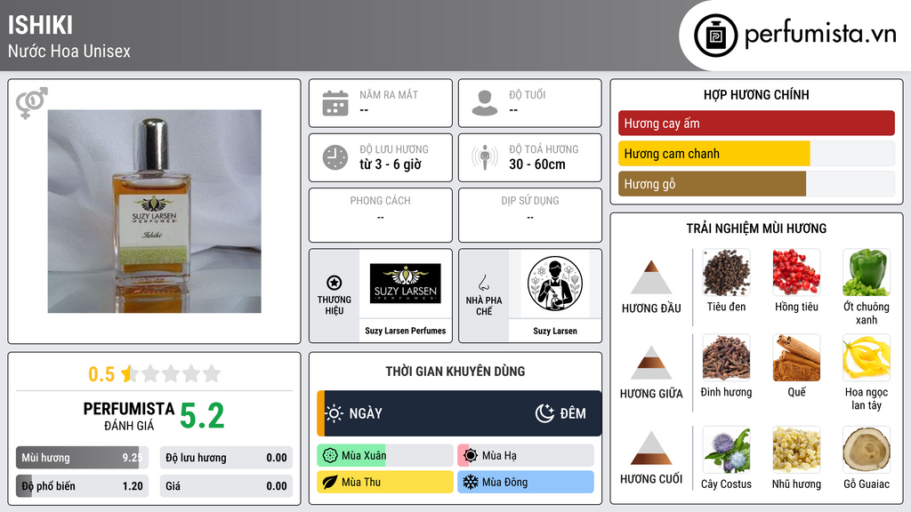This screenshot has height=512, width=911.
Task: Click the Phong cách style box
Action: pos(381,215)
